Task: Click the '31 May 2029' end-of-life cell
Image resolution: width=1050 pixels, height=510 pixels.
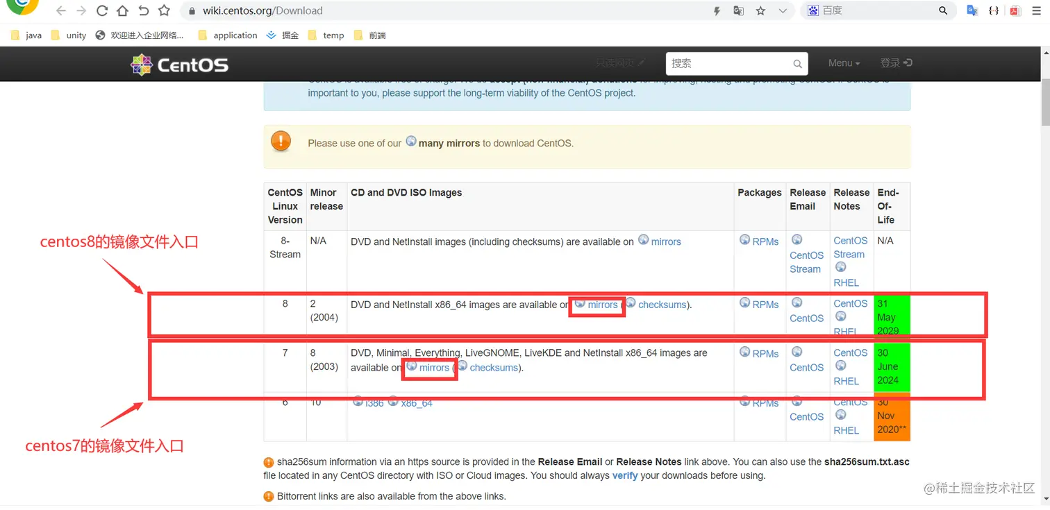Action: coord(892,316)
